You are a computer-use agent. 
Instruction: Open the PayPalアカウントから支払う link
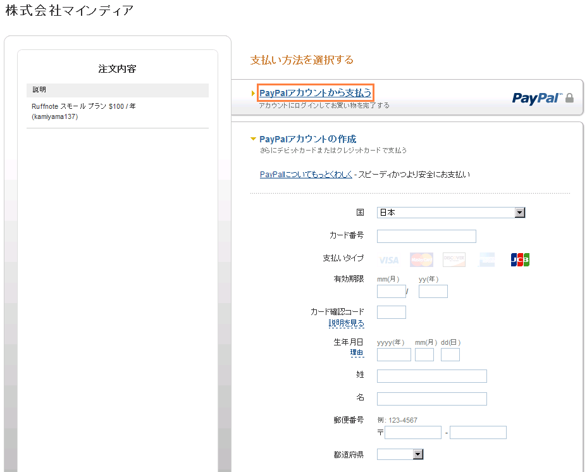(x=315, y=93)
